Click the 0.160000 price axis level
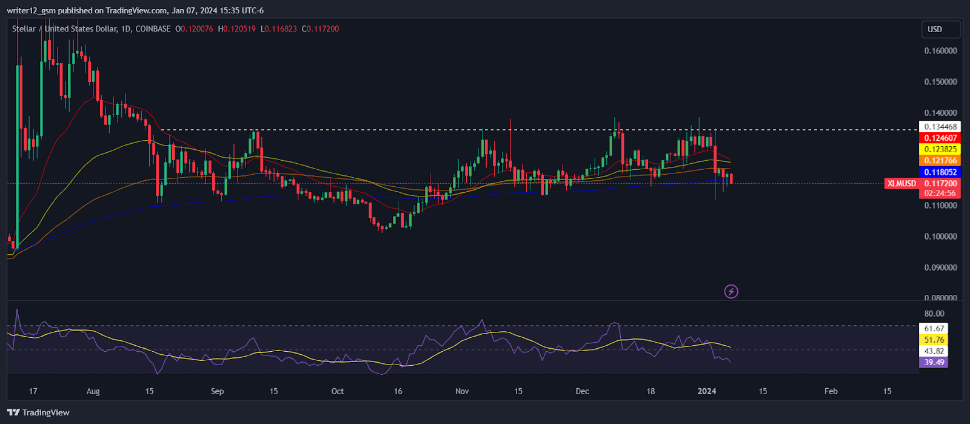Screen dimensions: 970x424 (x=940, y=51)
